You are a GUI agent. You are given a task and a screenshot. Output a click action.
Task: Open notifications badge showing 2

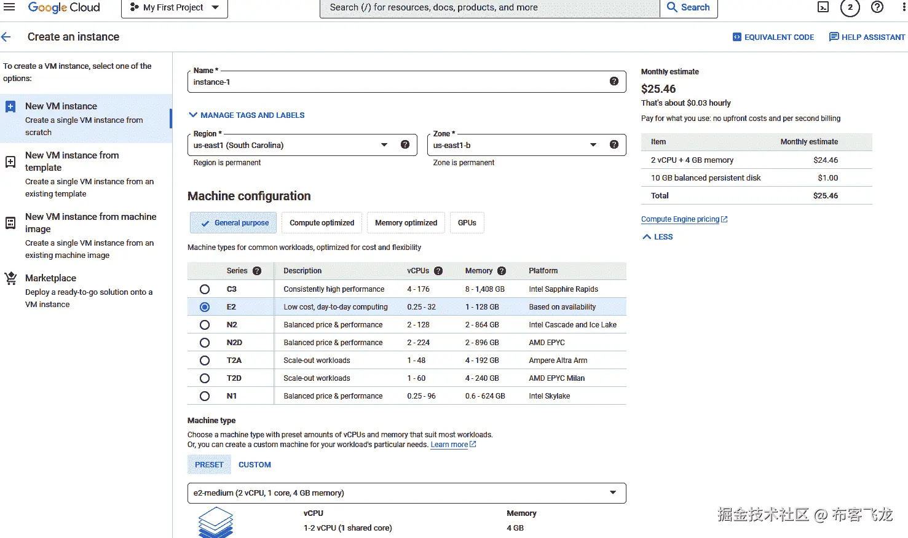click(850, 7)
